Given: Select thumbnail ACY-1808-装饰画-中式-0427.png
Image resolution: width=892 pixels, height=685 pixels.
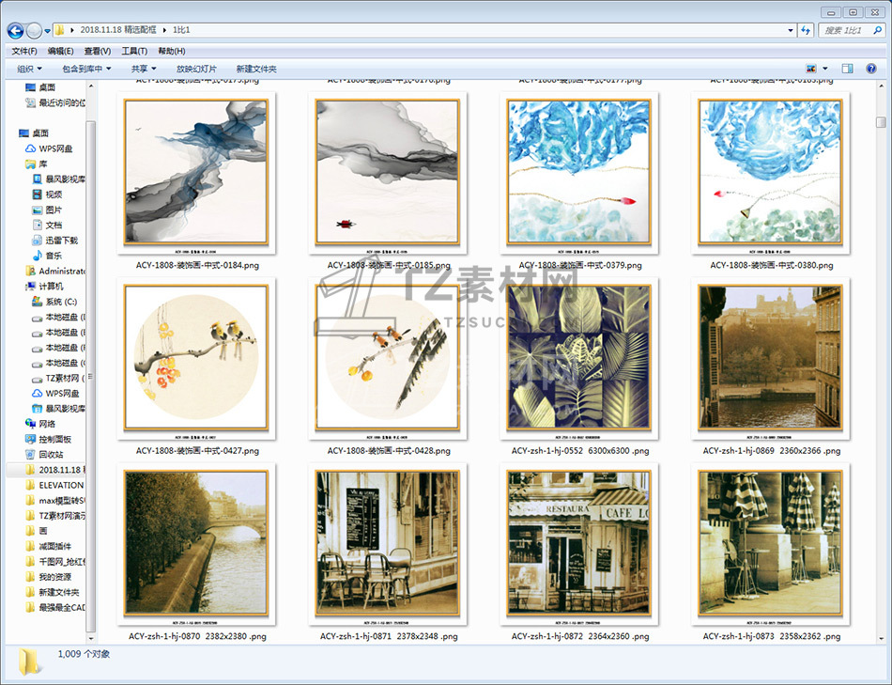Looking at the screenshot, I should click(196, 358).
